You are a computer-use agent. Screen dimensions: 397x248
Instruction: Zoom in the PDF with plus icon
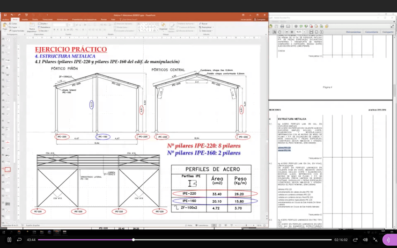click(291, 32)
